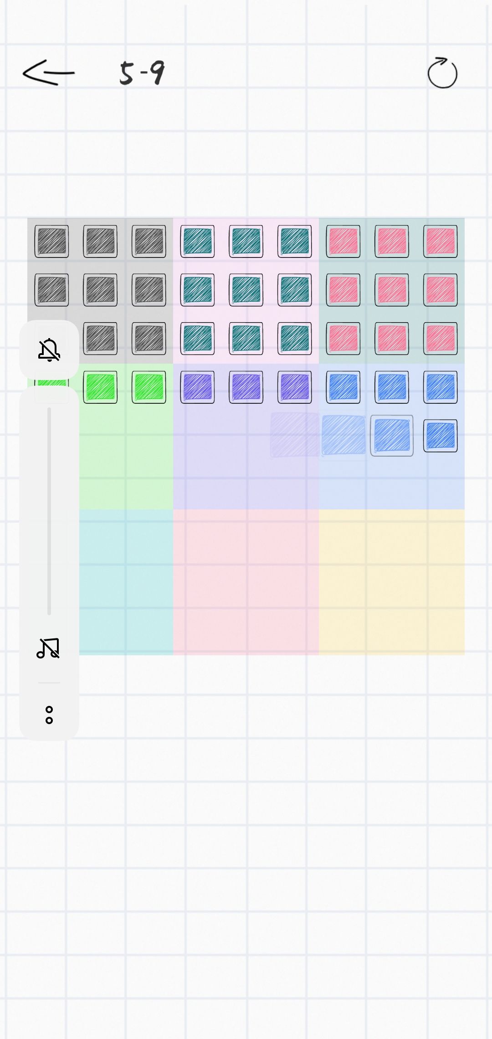The height and width of the screenshot is (1039, 492).
Task: Toggle the muted notification bell
Action: pos(49,350)
